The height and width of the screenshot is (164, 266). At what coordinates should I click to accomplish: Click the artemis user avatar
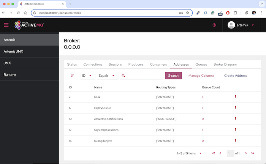point(231,25)
